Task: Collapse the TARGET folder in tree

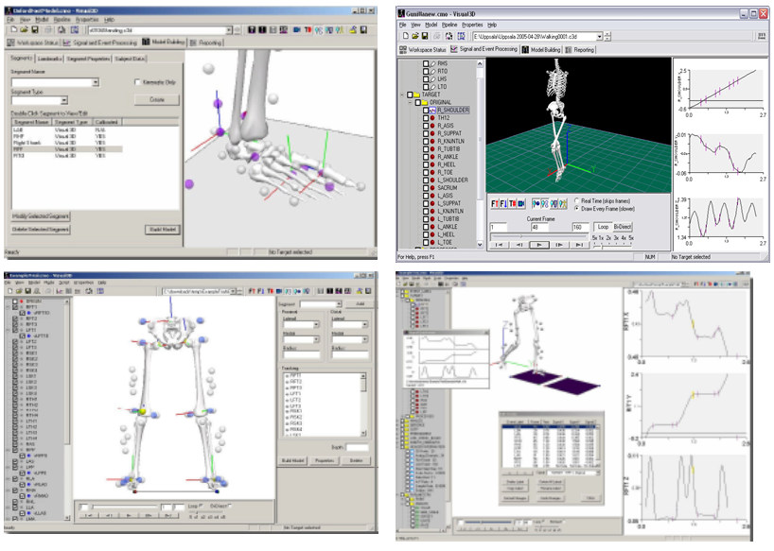Action: 403,95
